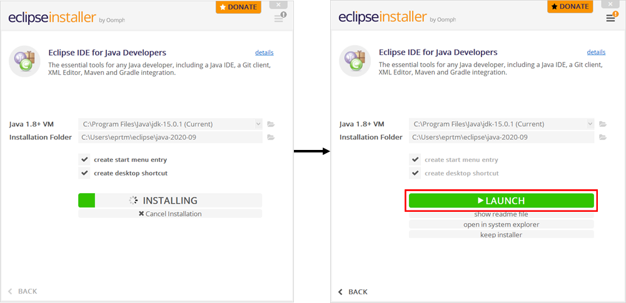
Task: Open hamburger menu in left installer window
Action: pos(280,17)
